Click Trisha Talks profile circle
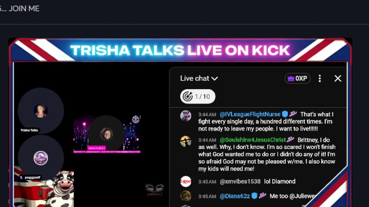The image size is (369, 207). tap(41, 111)
